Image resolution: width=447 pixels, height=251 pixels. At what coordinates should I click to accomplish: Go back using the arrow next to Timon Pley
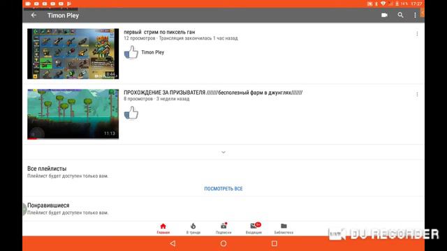[34, 15]
